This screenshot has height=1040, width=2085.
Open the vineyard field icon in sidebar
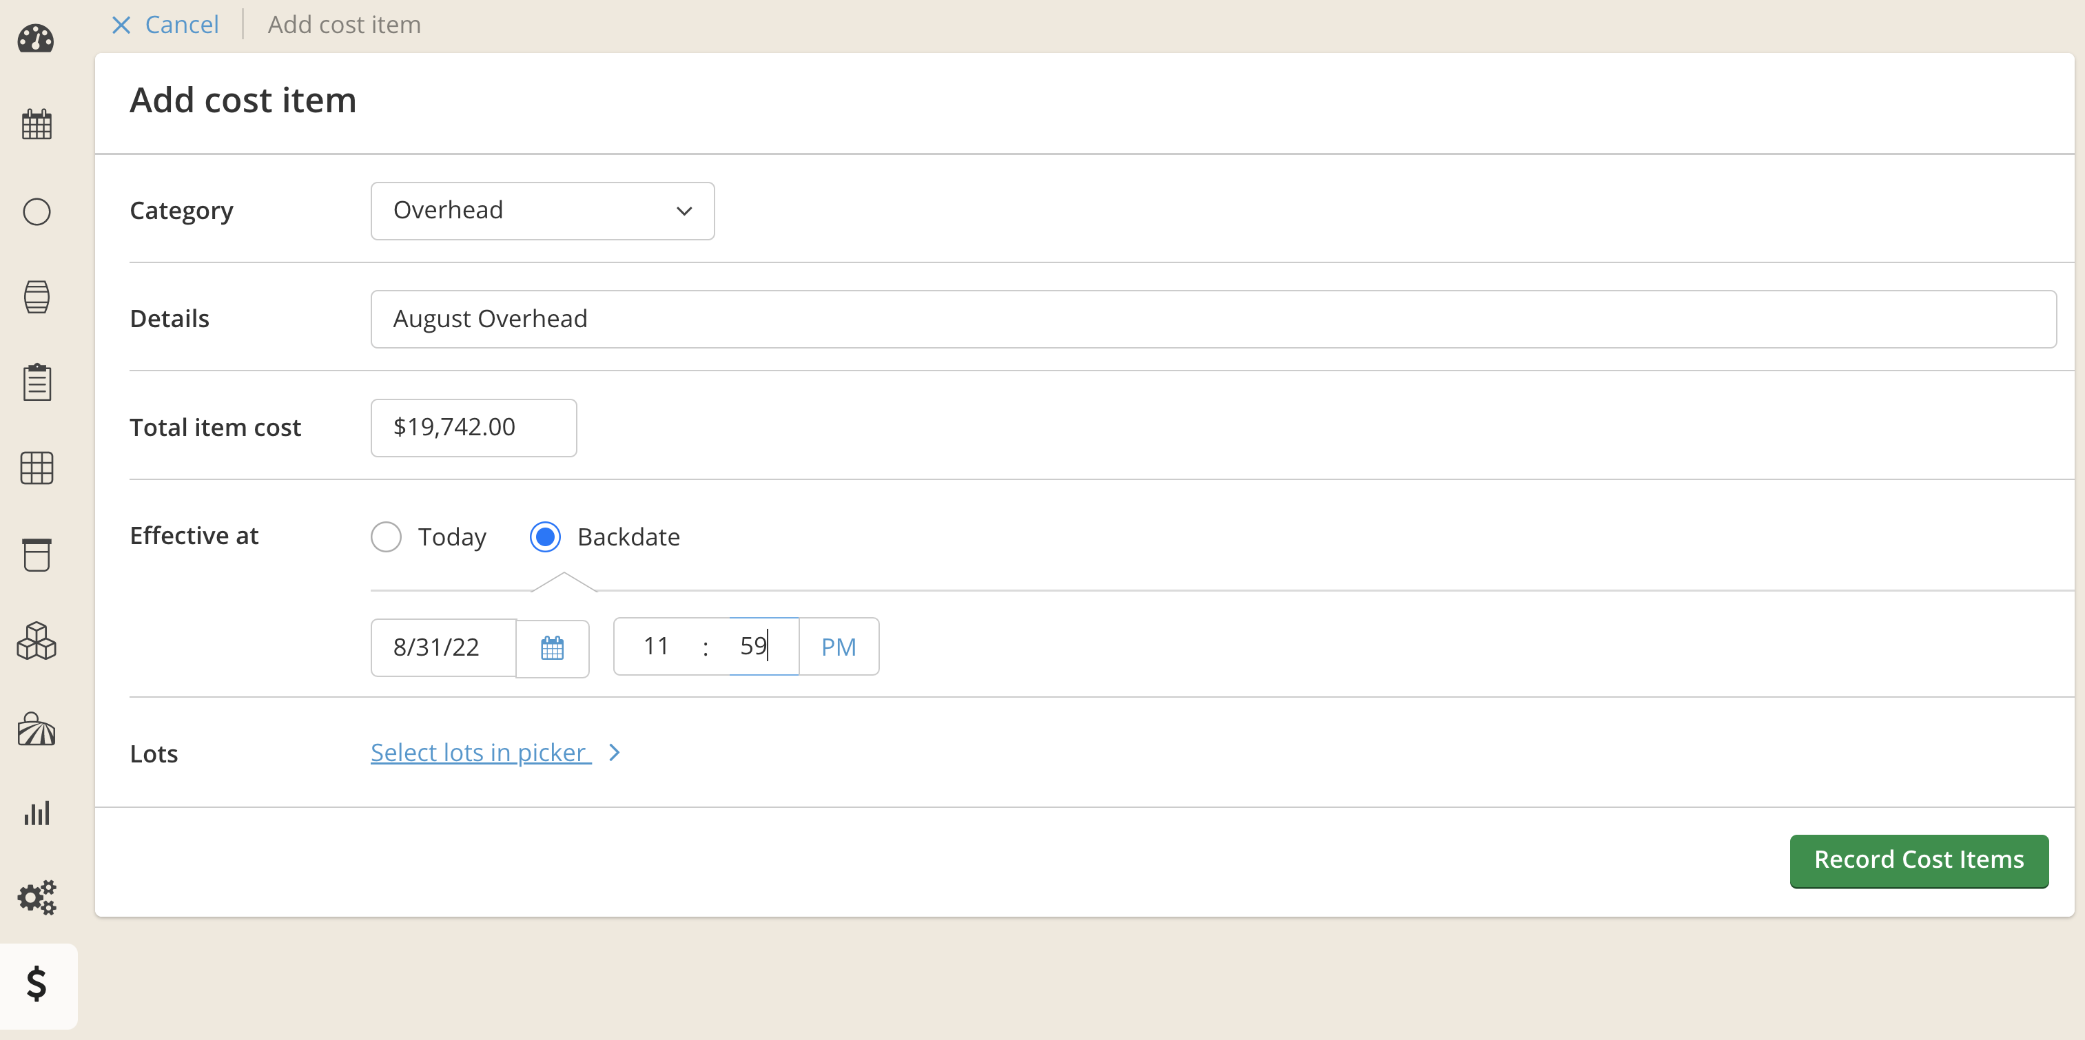(37, 729)
